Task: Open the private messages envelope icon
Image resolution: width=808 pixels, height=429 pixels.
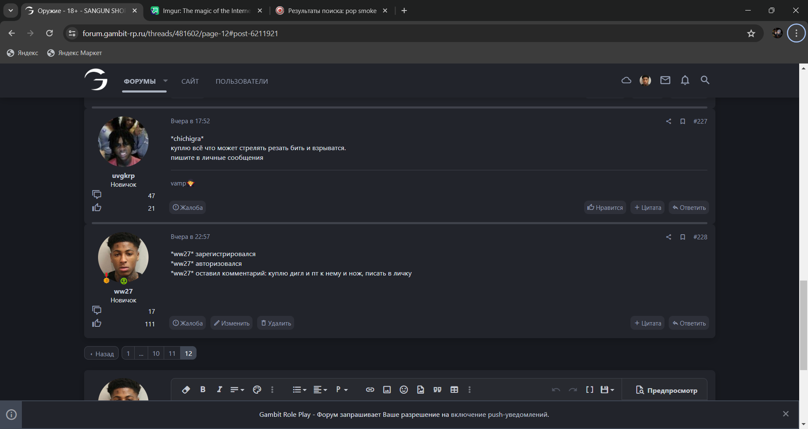Action: [665, 80]
